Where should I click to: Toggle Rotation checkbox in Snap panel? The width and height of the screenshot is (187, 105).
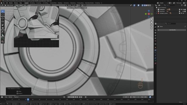17,93
